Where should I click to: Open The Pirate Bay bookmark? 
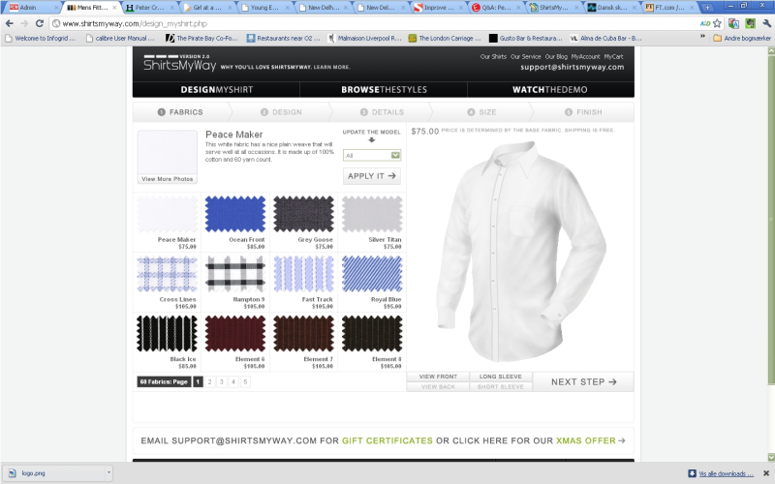click(202, 38)
